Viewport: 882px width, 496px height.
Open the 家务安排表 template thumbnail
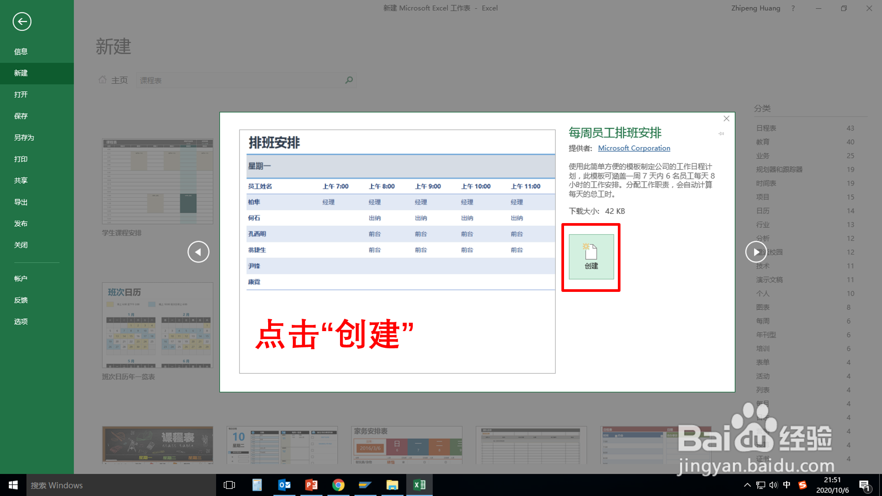pos(407,444)
